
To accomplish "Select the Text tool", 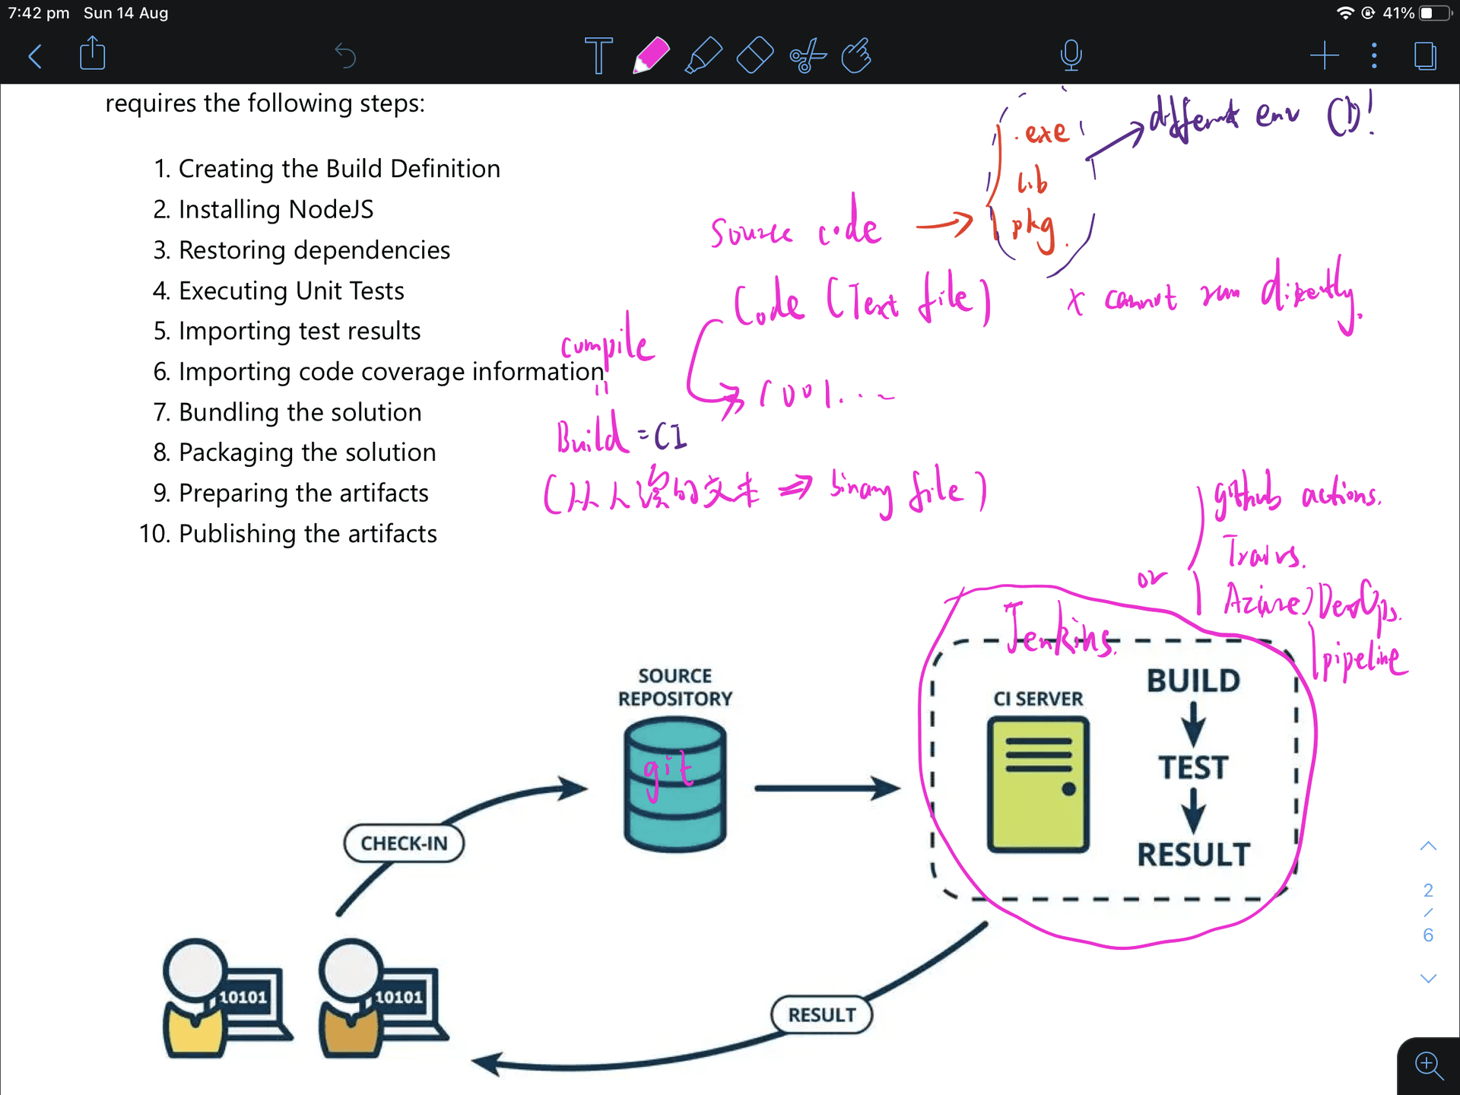I will point(598,56).
